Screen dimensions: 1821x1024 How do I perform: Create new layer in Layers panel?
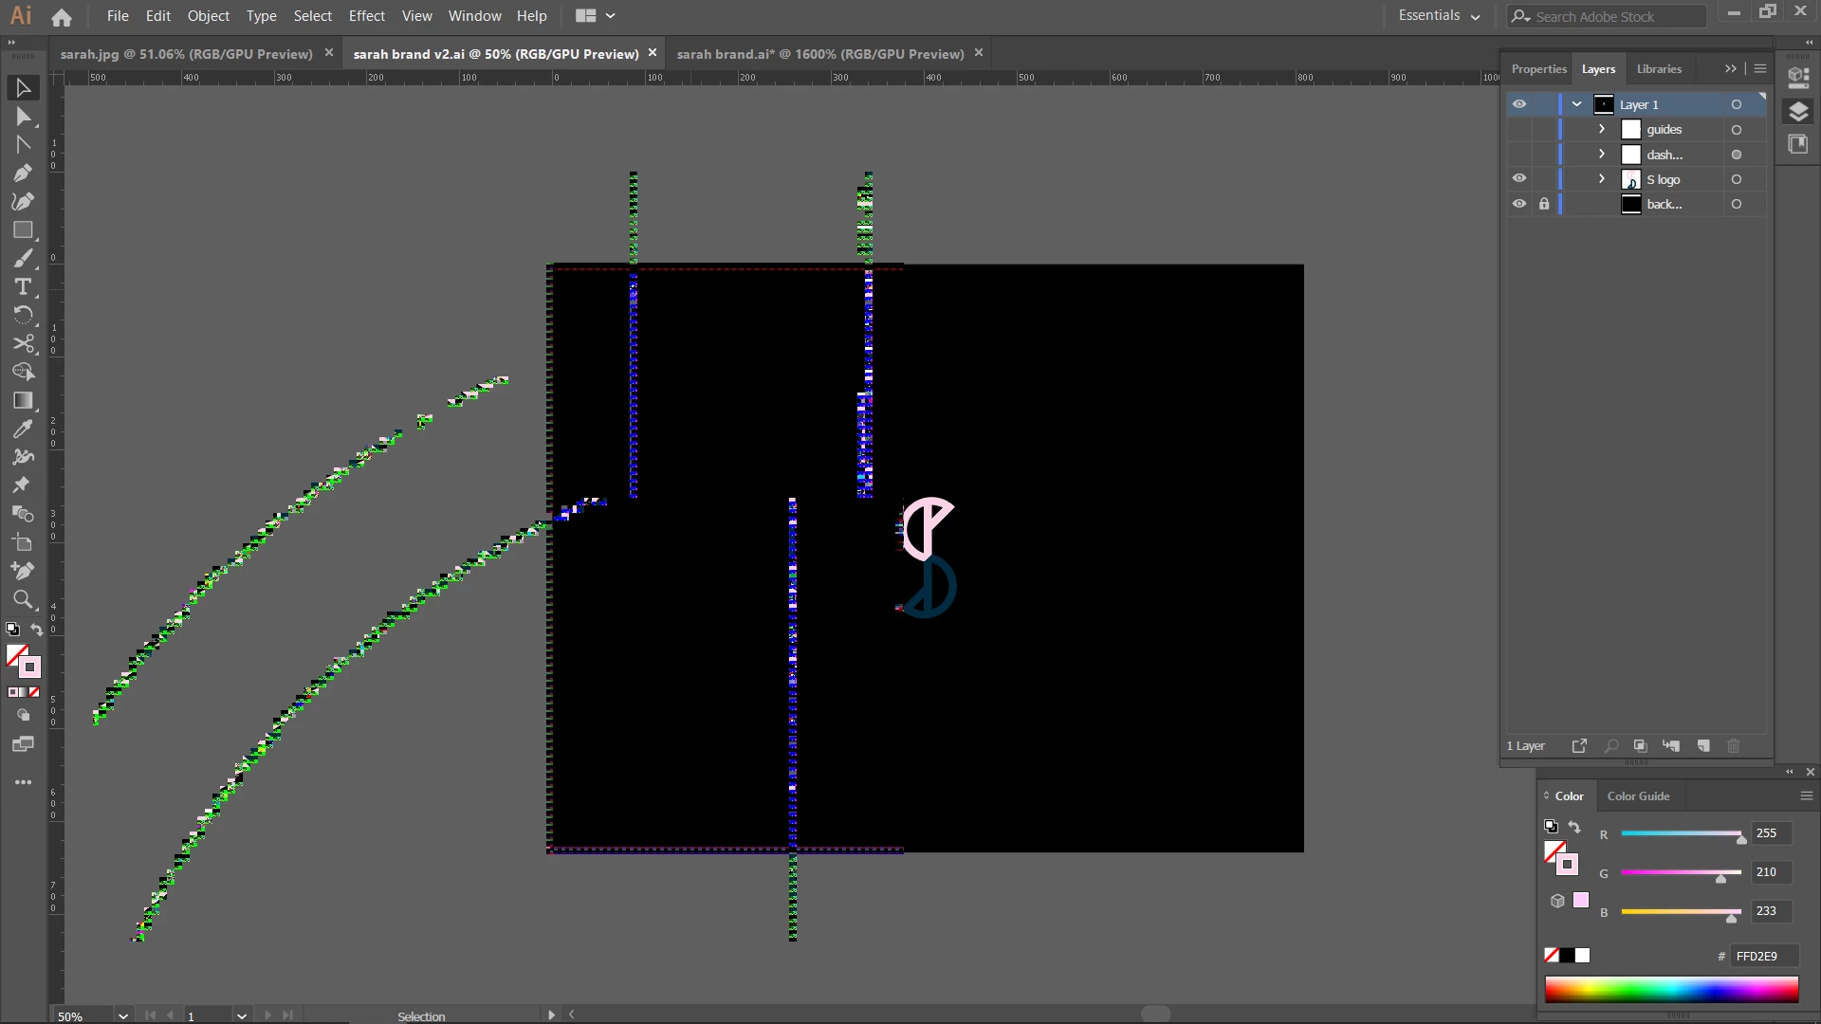tap(1703, 746)
